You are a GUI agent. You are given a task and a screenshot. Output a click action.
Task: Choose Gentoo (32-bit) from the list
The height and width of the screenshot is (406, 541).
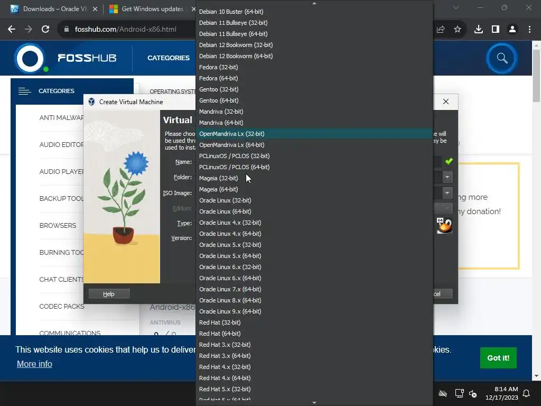click(314, 89)
